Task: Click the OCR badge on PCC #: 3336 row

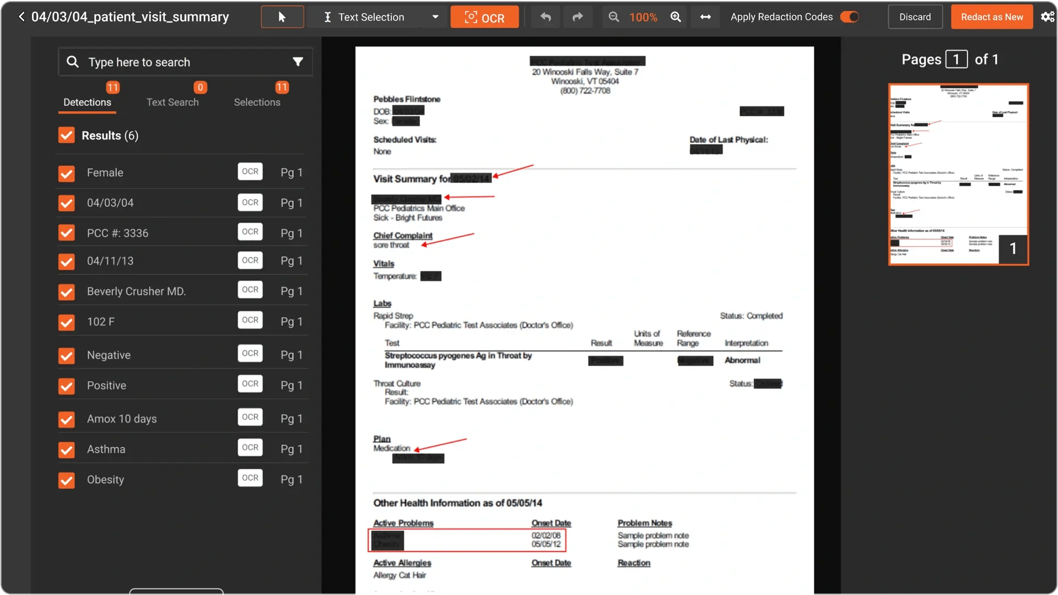Action: pyautogui.click(x=250, y=232)
